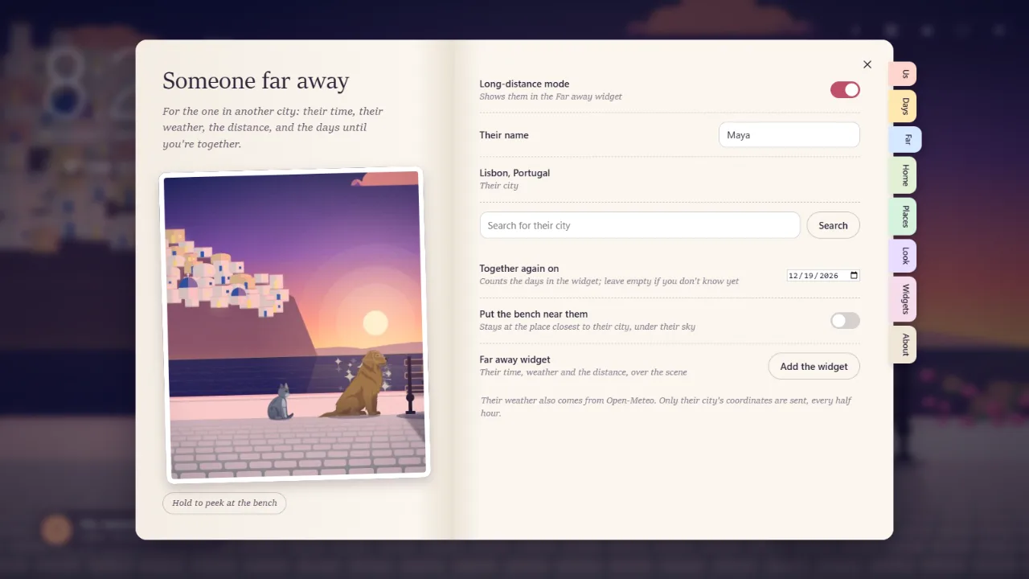Open the Us tab
The width and height of the screenshot is (1029, 579).
point(904,74)
